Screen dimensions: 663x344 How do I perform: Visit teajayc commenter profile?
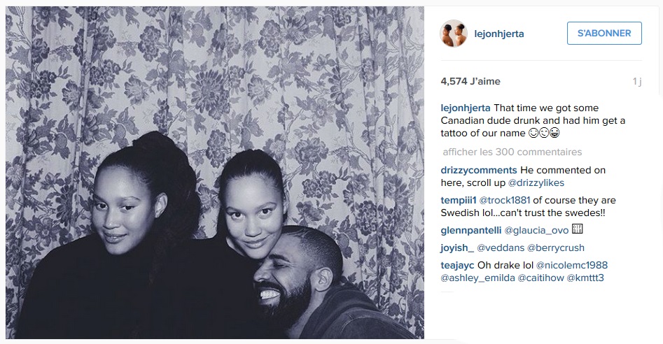coord(457,265)
